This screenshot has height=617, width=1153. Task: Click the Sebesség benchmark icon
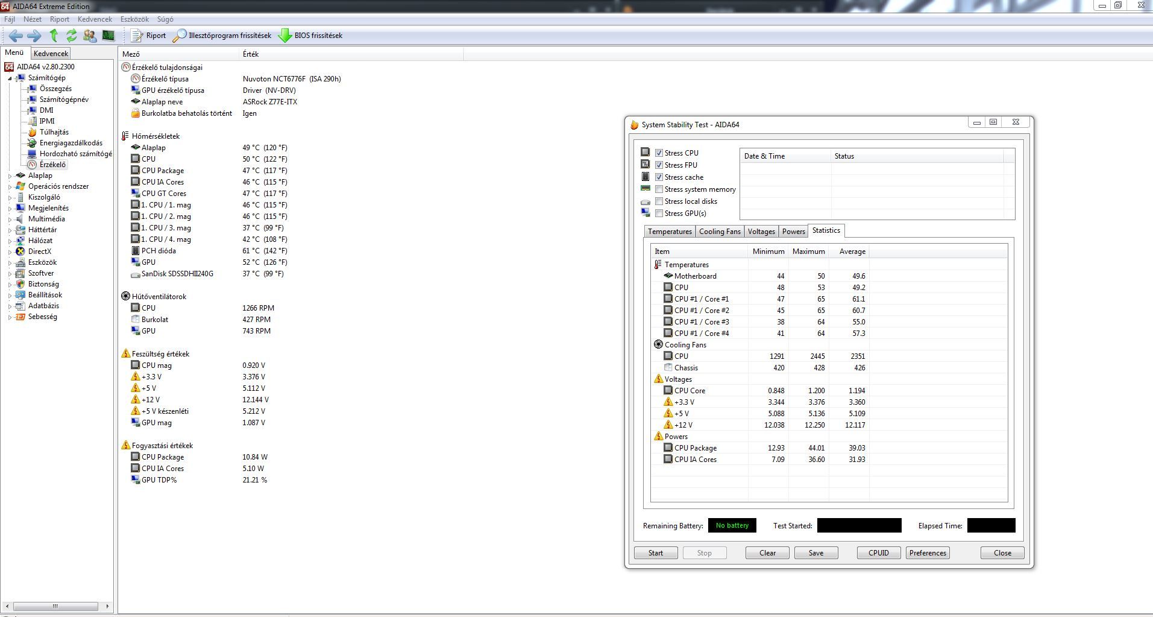point(21,317)
